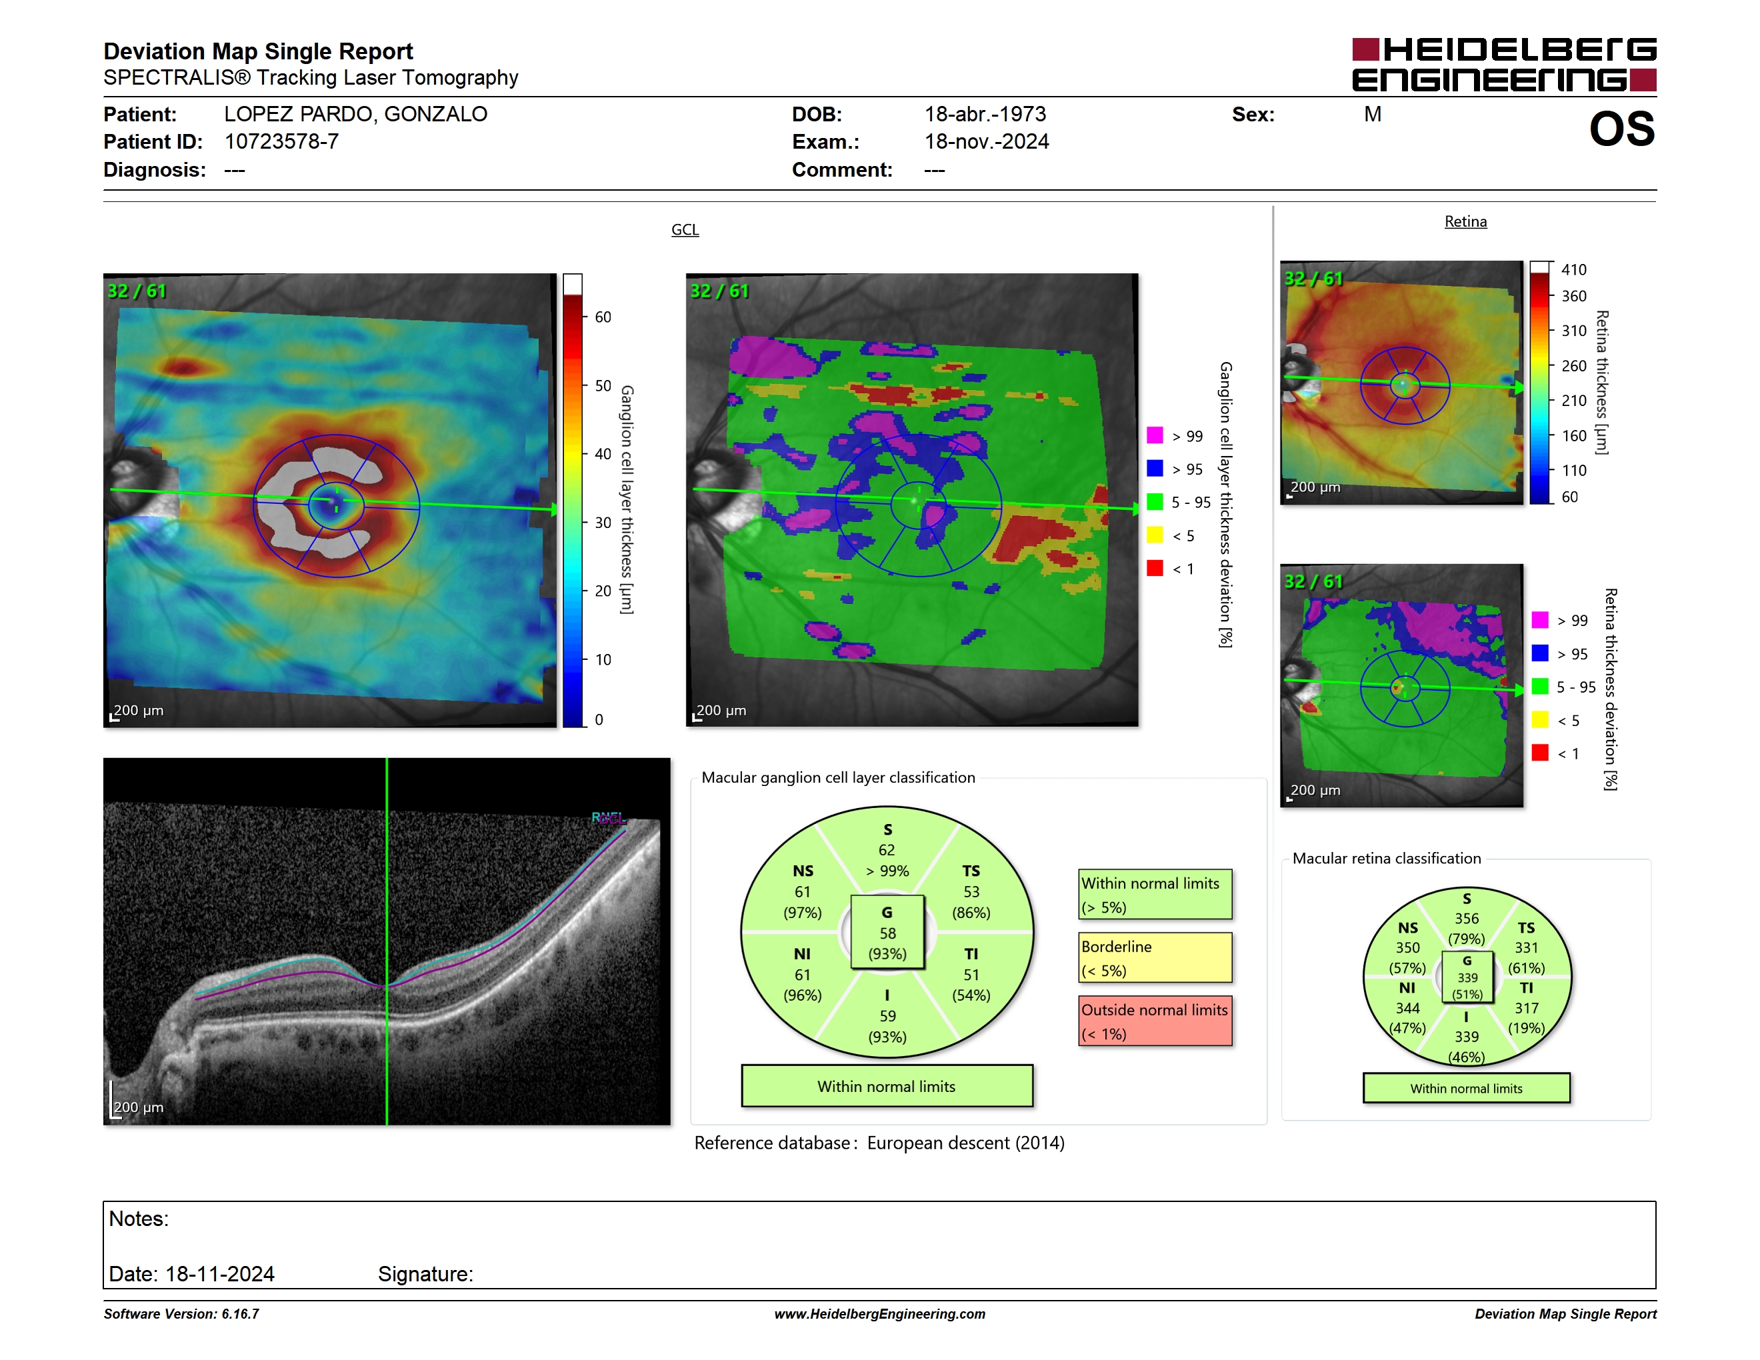Click the retina sector TS value 331
The width and height of the screenshot is (1760, 1360).
tap(1526, 948)
